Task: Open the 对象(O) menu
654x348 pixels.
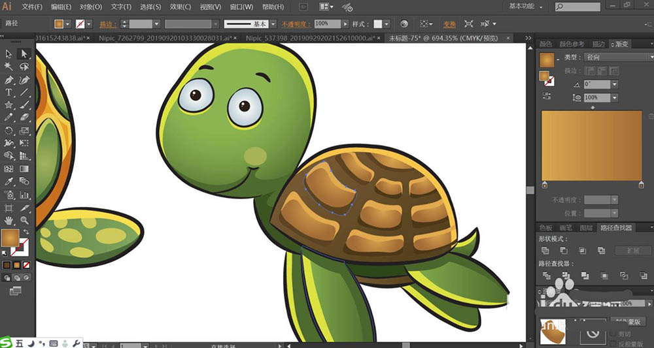Action: (x=90, y=7)
